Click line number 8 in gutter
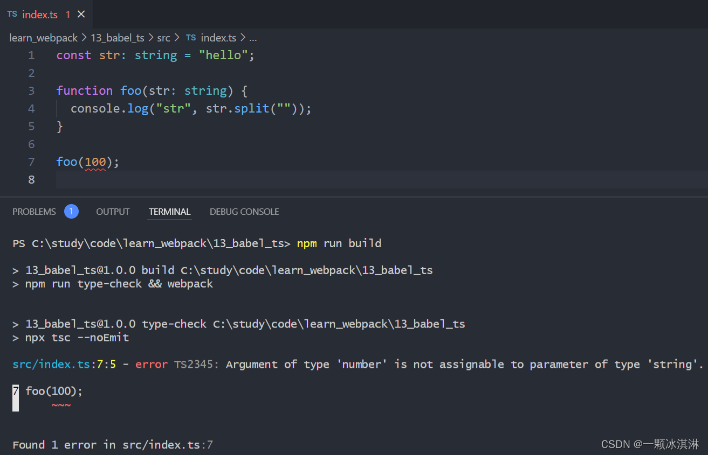This screenshot has width=708, height=455. pos(31,179)
